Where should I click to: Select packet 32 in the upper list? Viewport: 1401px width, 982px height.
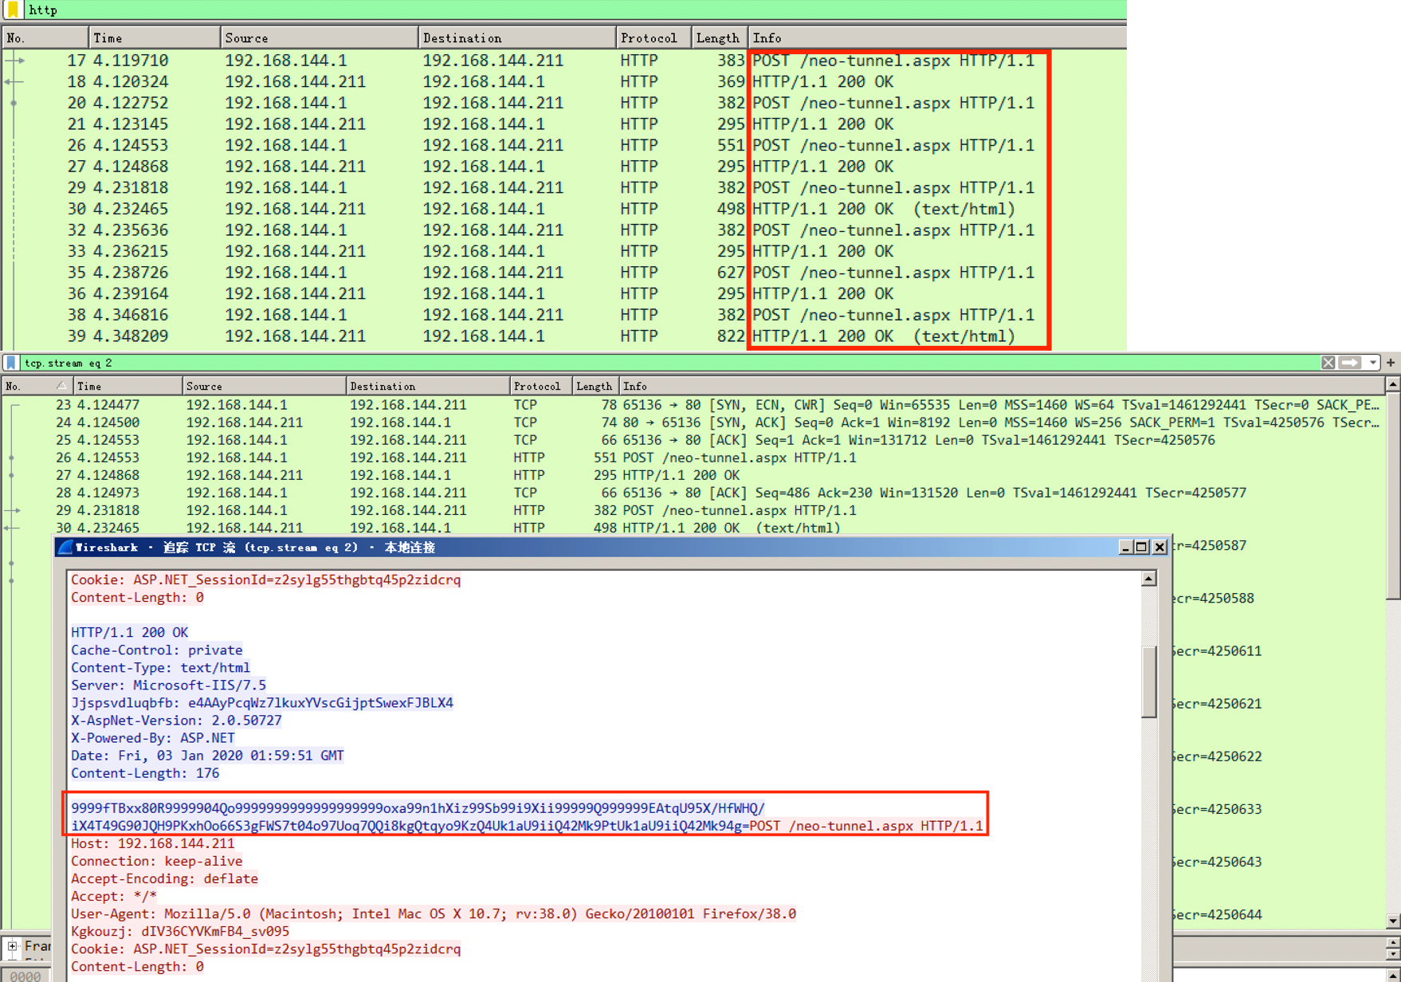(564, 230)
